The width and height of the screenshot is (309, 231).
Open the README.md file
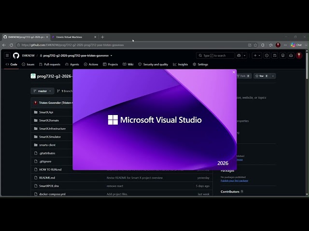(x=47, y=178)
